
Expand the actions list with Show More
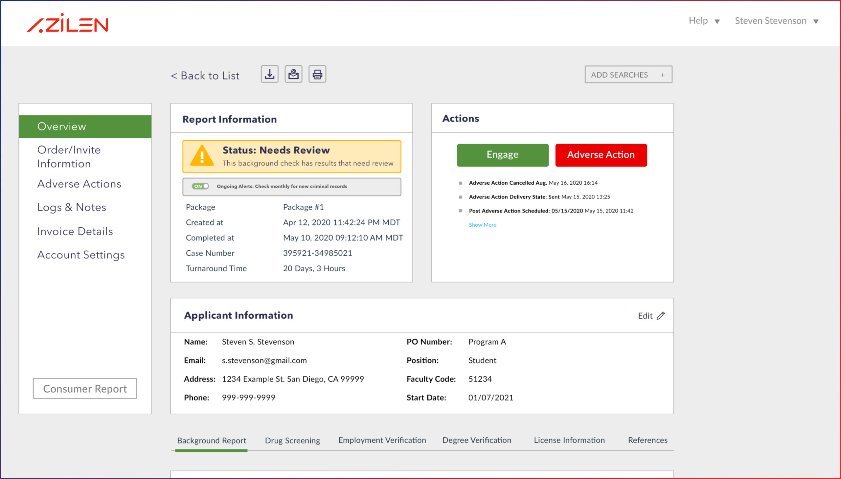coord(483,225)
